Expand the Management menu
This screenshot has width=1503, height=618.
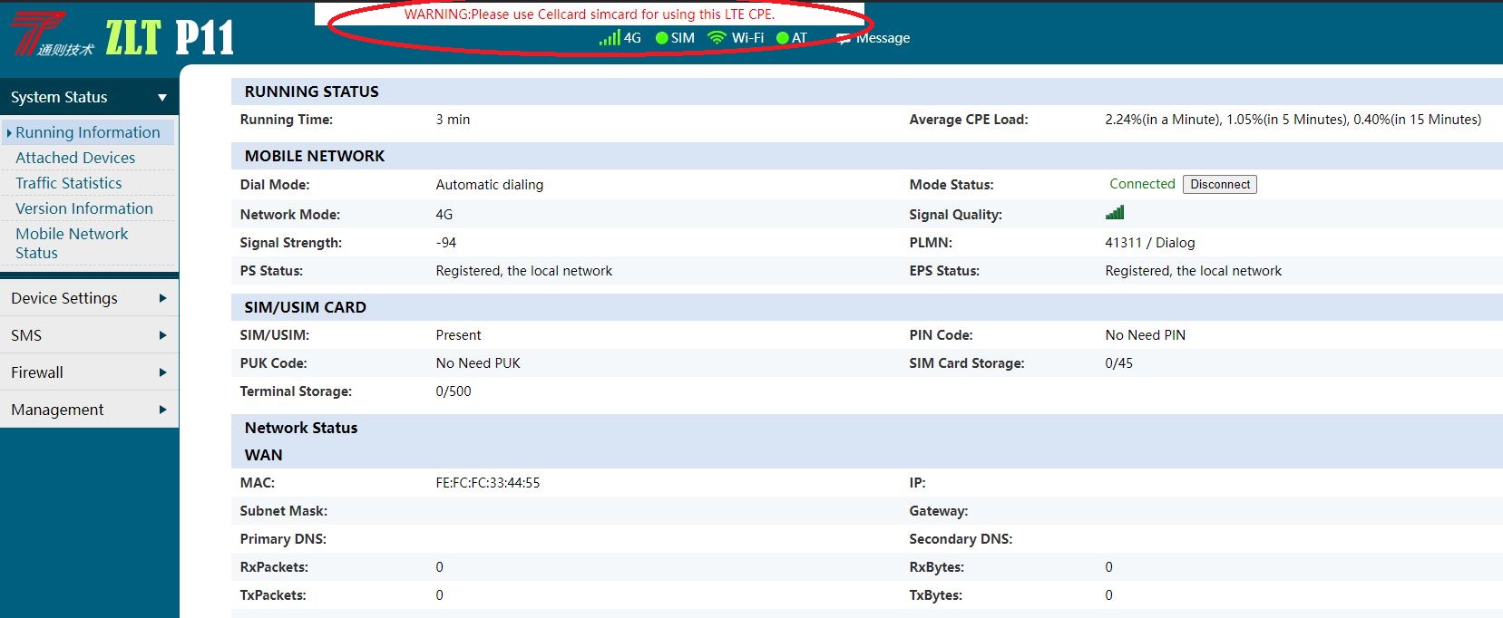[x=89, y=410]
